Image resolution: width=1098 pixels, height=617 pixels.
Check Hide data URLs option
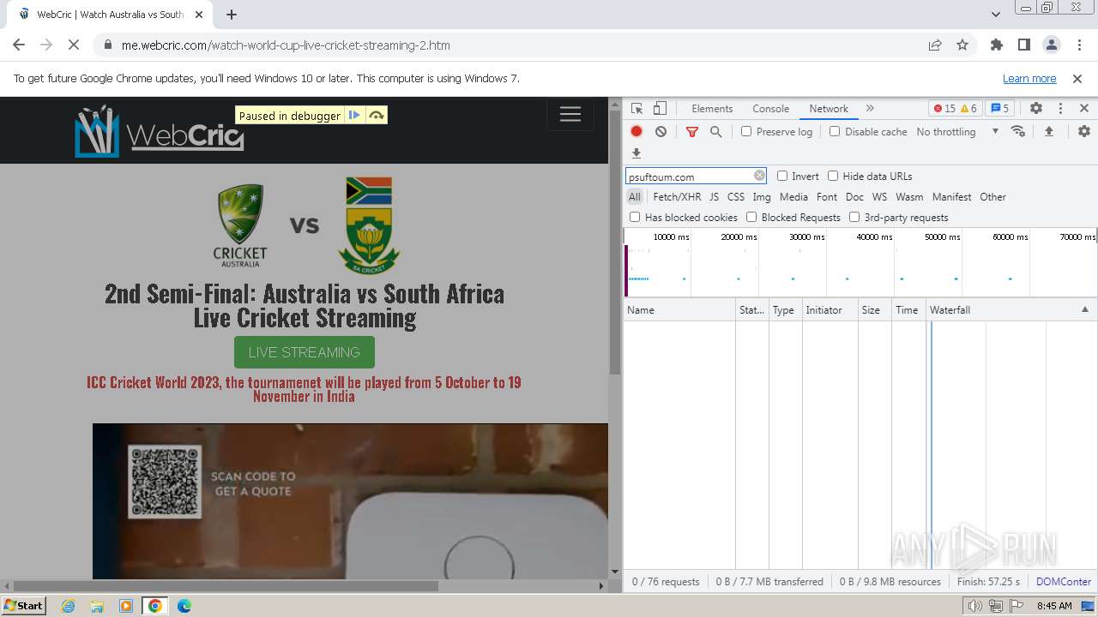point(833,176)
